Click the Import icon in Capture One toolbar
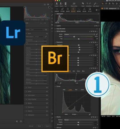Image resolution: width=120 pixels, height=129 pixels. pyautogui.click(x=57, y=4)
